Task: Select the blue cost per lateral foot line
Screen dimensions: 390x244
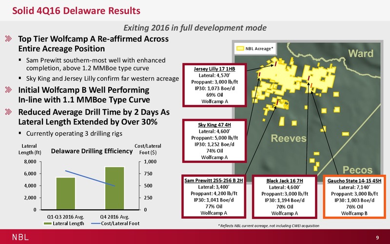Action: click(90, 178)
